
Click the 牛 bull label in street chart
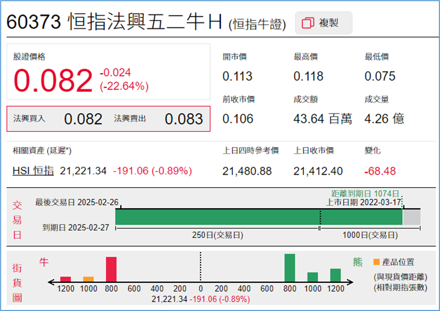(45, 262)
